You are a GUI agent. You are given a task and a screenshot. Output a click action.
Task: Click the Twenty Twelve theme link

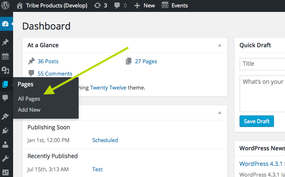(108, 87)
